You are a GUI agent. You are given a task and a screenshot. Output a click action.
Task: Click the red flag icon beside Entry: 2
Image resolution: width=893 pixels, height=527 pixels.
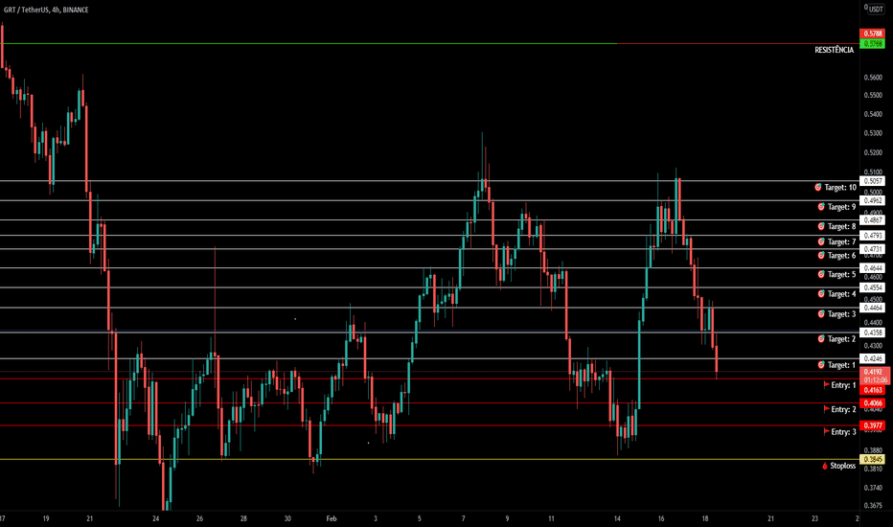[826, 409]
